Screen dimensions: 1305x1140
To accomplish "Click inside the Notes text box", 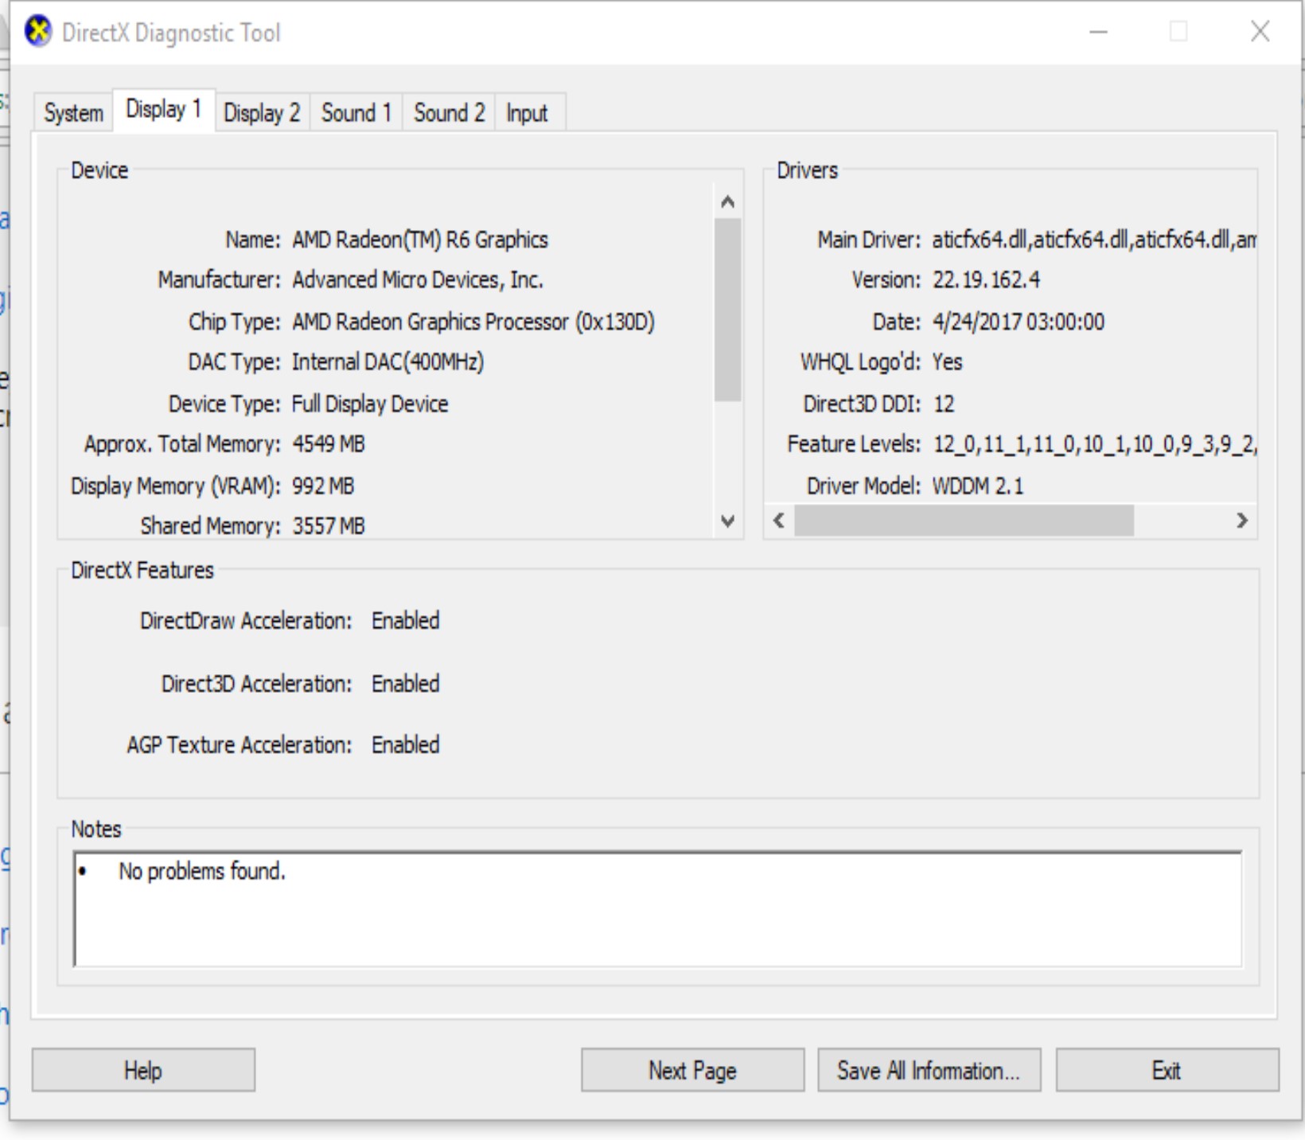I will 657,909.
